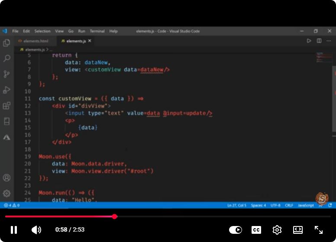Click the 0:58 / 2:53 time display

(70, 229)
